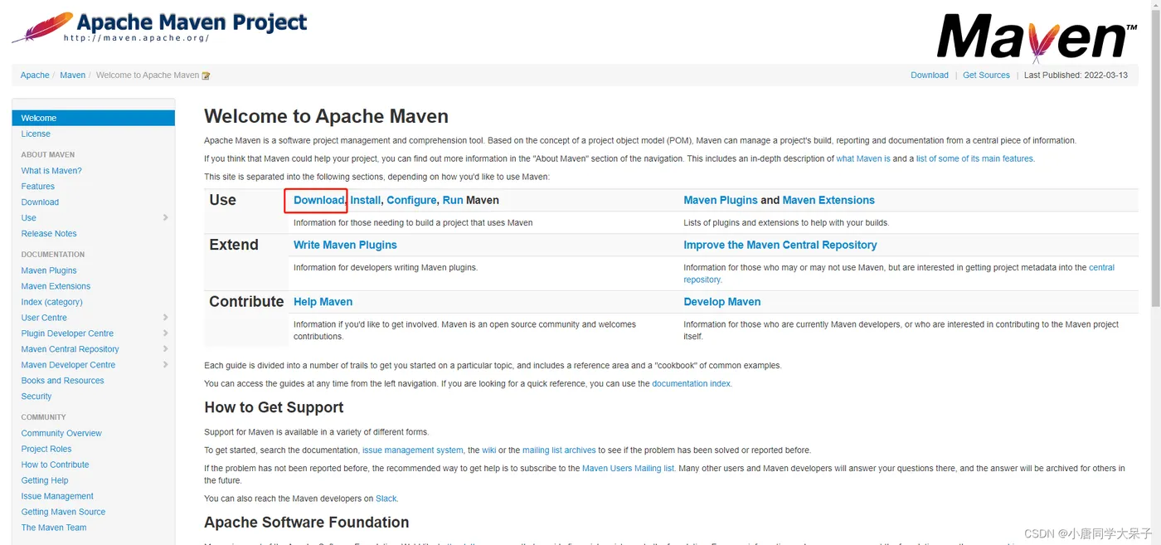Open What is Maven? in sidebar
The width and height of the screenshot is (1161, 545).
coord(51,171)
